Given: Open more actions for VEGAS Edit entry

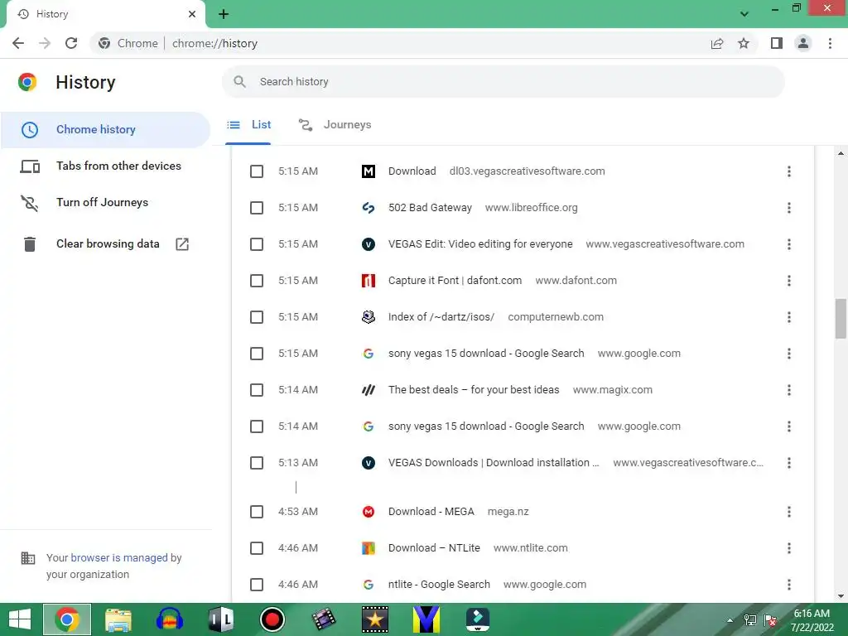Looking at the screenshot, I should 789,244.
